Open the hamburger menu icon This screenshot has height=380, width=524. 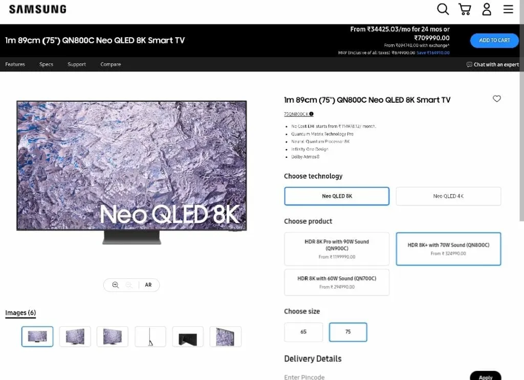(508, 9)
